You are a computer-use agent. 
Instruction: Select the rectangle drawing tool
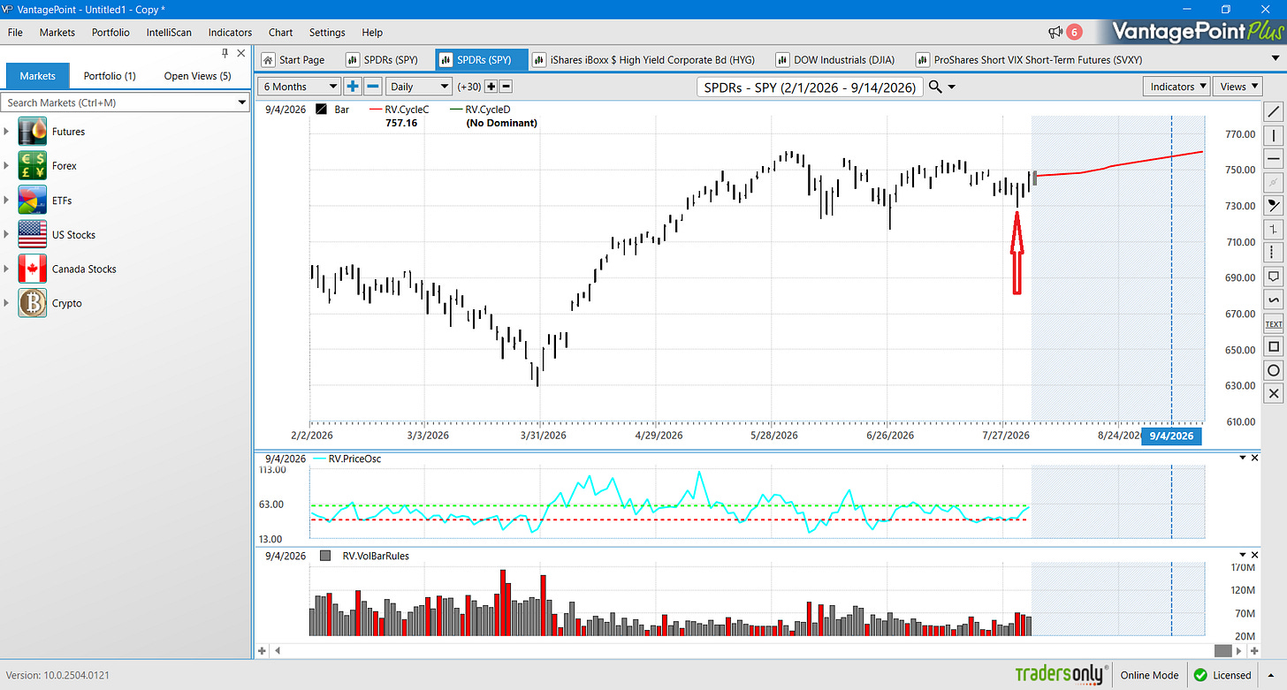click(x=1274, y=346)
